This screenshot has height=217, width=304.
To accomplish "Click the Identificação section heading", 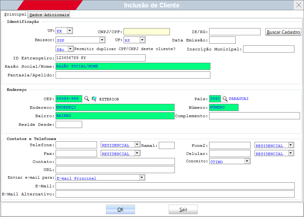I will click(x=23, y=22).
